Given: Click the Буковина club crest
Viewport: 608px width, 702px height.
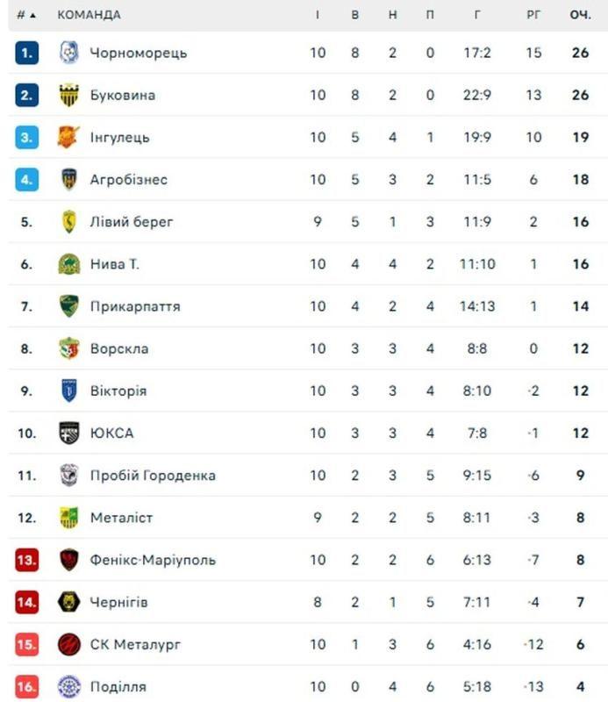Looking at the screenshot, I should click(68, 95).
